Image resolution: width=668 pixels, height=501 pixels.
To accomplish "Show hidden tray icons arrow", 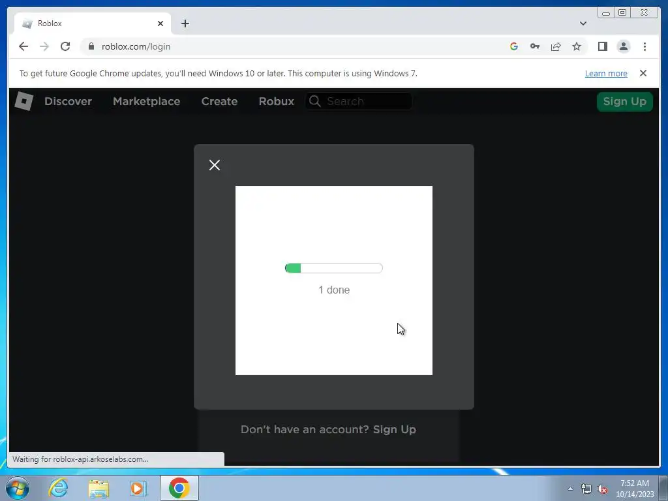I will point(570,489).
